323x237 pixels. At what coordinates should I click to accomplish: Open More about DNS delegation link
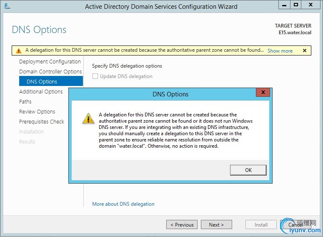click(x=123, y=204)
